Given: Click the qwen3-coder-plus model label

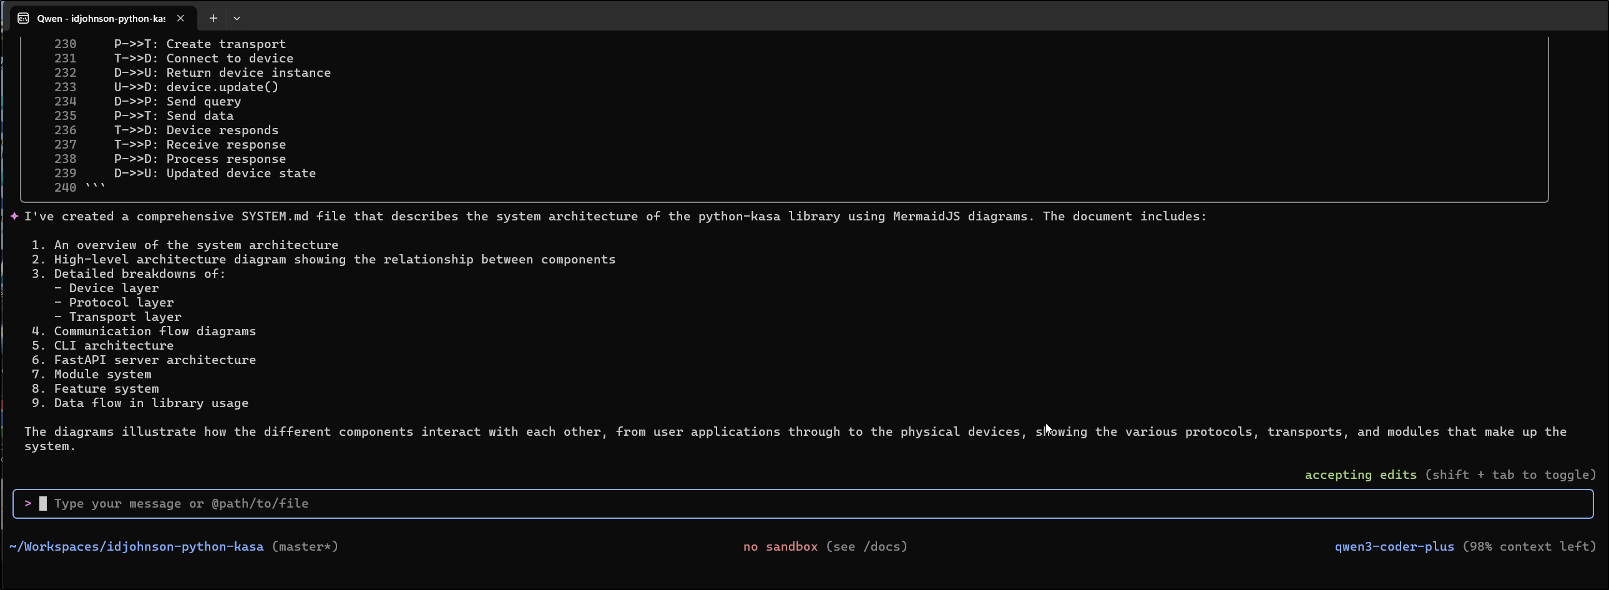Looking at the screenshot, I should (x=1394, y=547).
